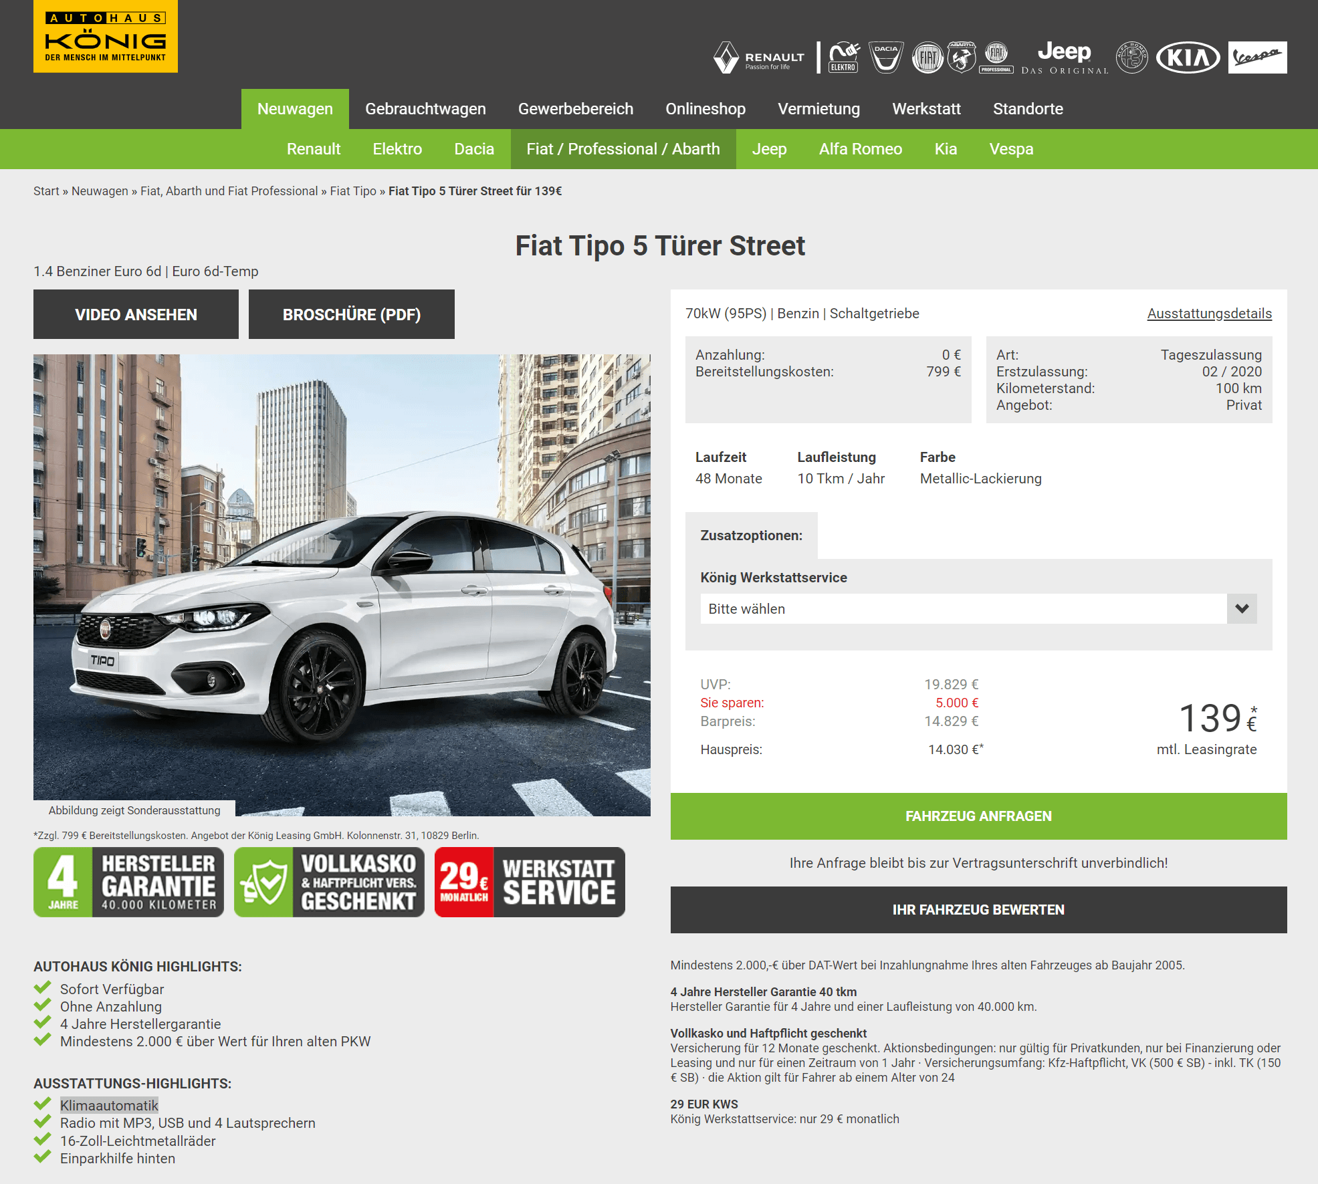1318x1184 pixels.
Task: Click the Fiat round logo
Action: 927,57
